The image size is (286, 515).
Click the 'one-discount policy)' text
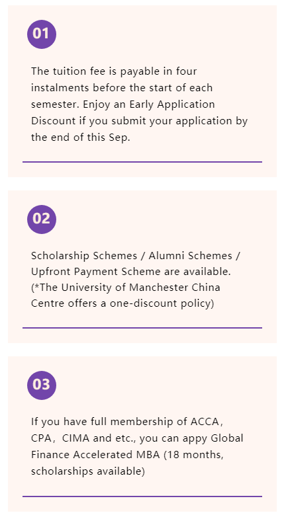pos(162,303)
